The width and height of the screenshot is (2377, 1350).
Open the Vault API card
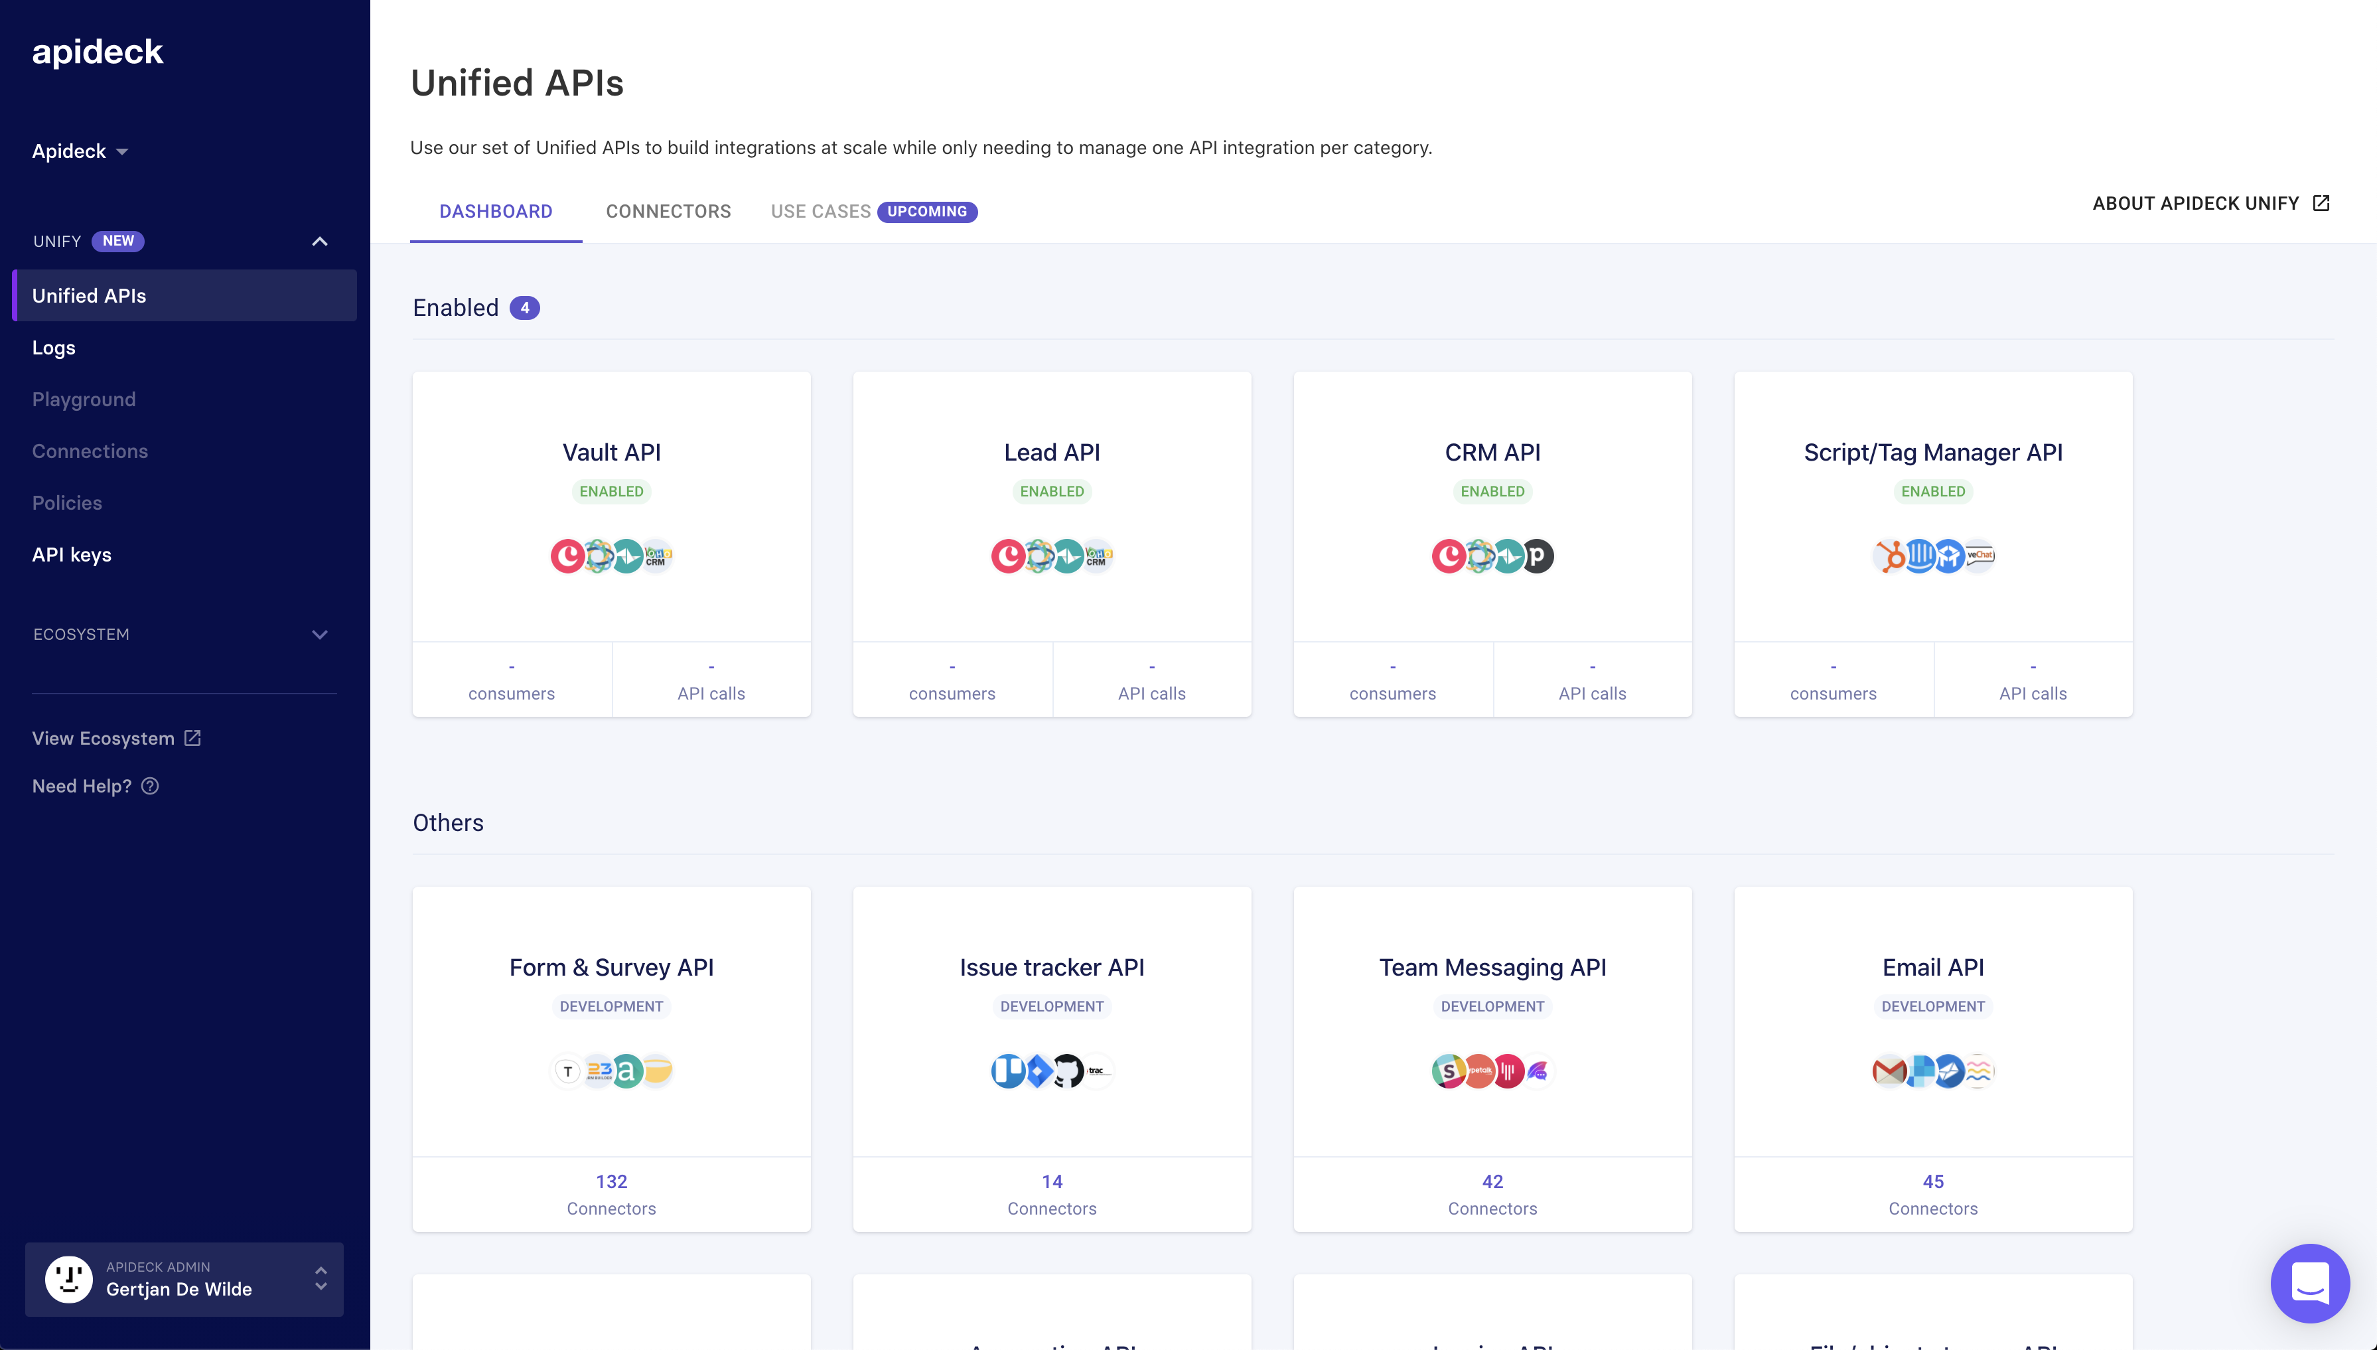[x=611, y=453]
